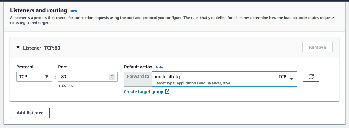Decrease the port number with the down stepper arrow
Viewport: 349px width, 128px height.
click(x=112, y=78)
